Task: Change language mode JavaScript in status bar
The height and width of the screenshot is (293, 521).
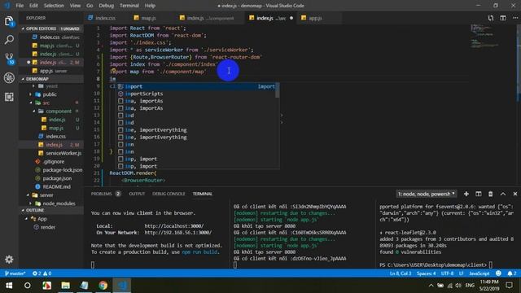Action: pos(479,273)
